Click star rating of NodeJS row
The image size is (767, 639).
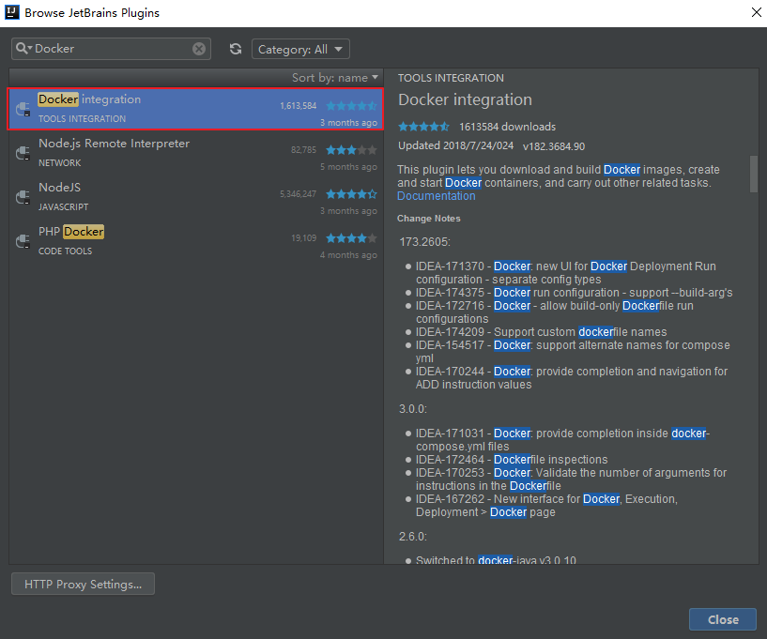click(351, 194)
